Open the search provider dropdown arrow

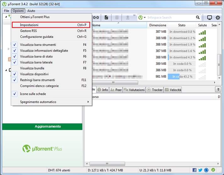145,18
